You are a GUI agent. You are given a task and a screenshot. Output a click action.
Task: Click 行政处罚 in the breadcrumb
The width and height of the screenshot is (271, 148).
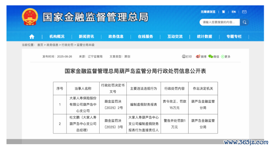68,45
